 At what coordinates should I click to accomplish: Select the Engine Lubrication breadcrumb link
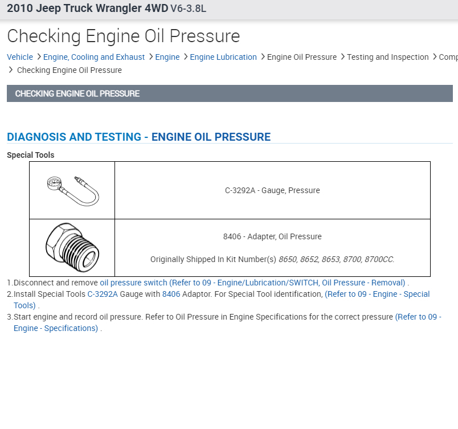pyautogui.click(x=223, y=57)
